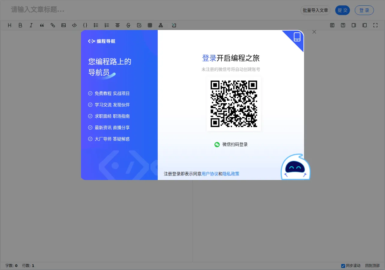Open the 用户协议 link
385x270 pixels.
tap(210, 174)
